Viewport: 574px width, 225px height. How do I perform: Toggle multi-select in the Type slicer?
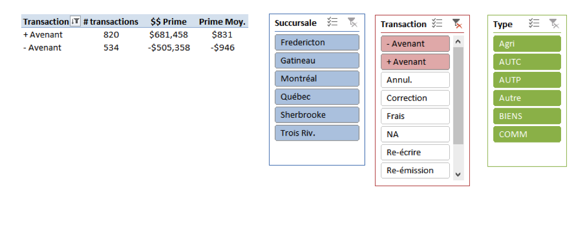[534, 24]
